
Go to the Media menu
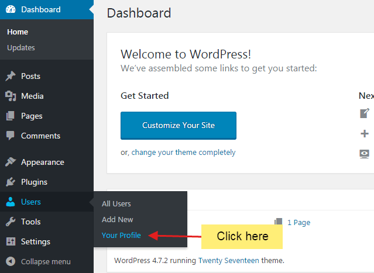pyautogui.click(x=47, y=96)
